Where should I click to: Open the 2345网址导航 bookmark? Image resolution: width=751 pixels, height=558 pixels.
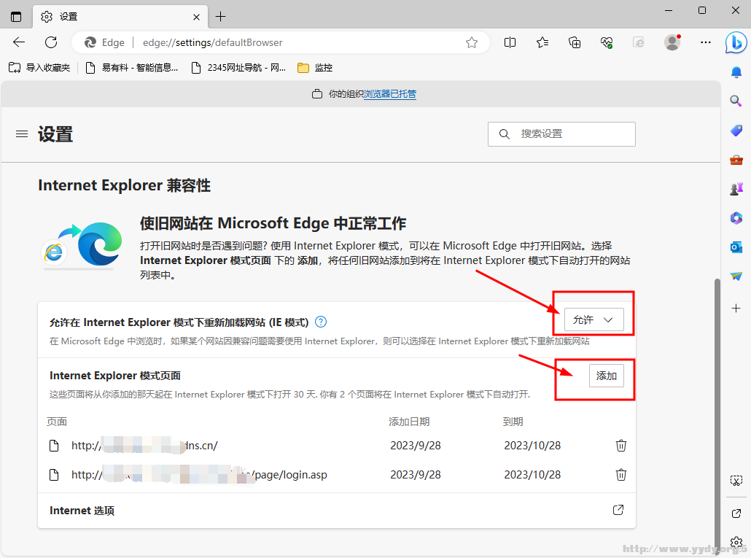pyautogui.click(x=238, y=68)
